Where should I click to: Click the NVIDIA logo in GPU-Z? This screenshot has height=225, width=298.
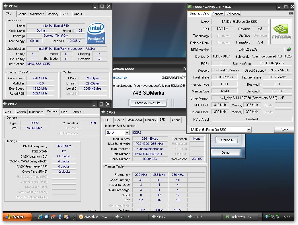[x=281, y=32]
